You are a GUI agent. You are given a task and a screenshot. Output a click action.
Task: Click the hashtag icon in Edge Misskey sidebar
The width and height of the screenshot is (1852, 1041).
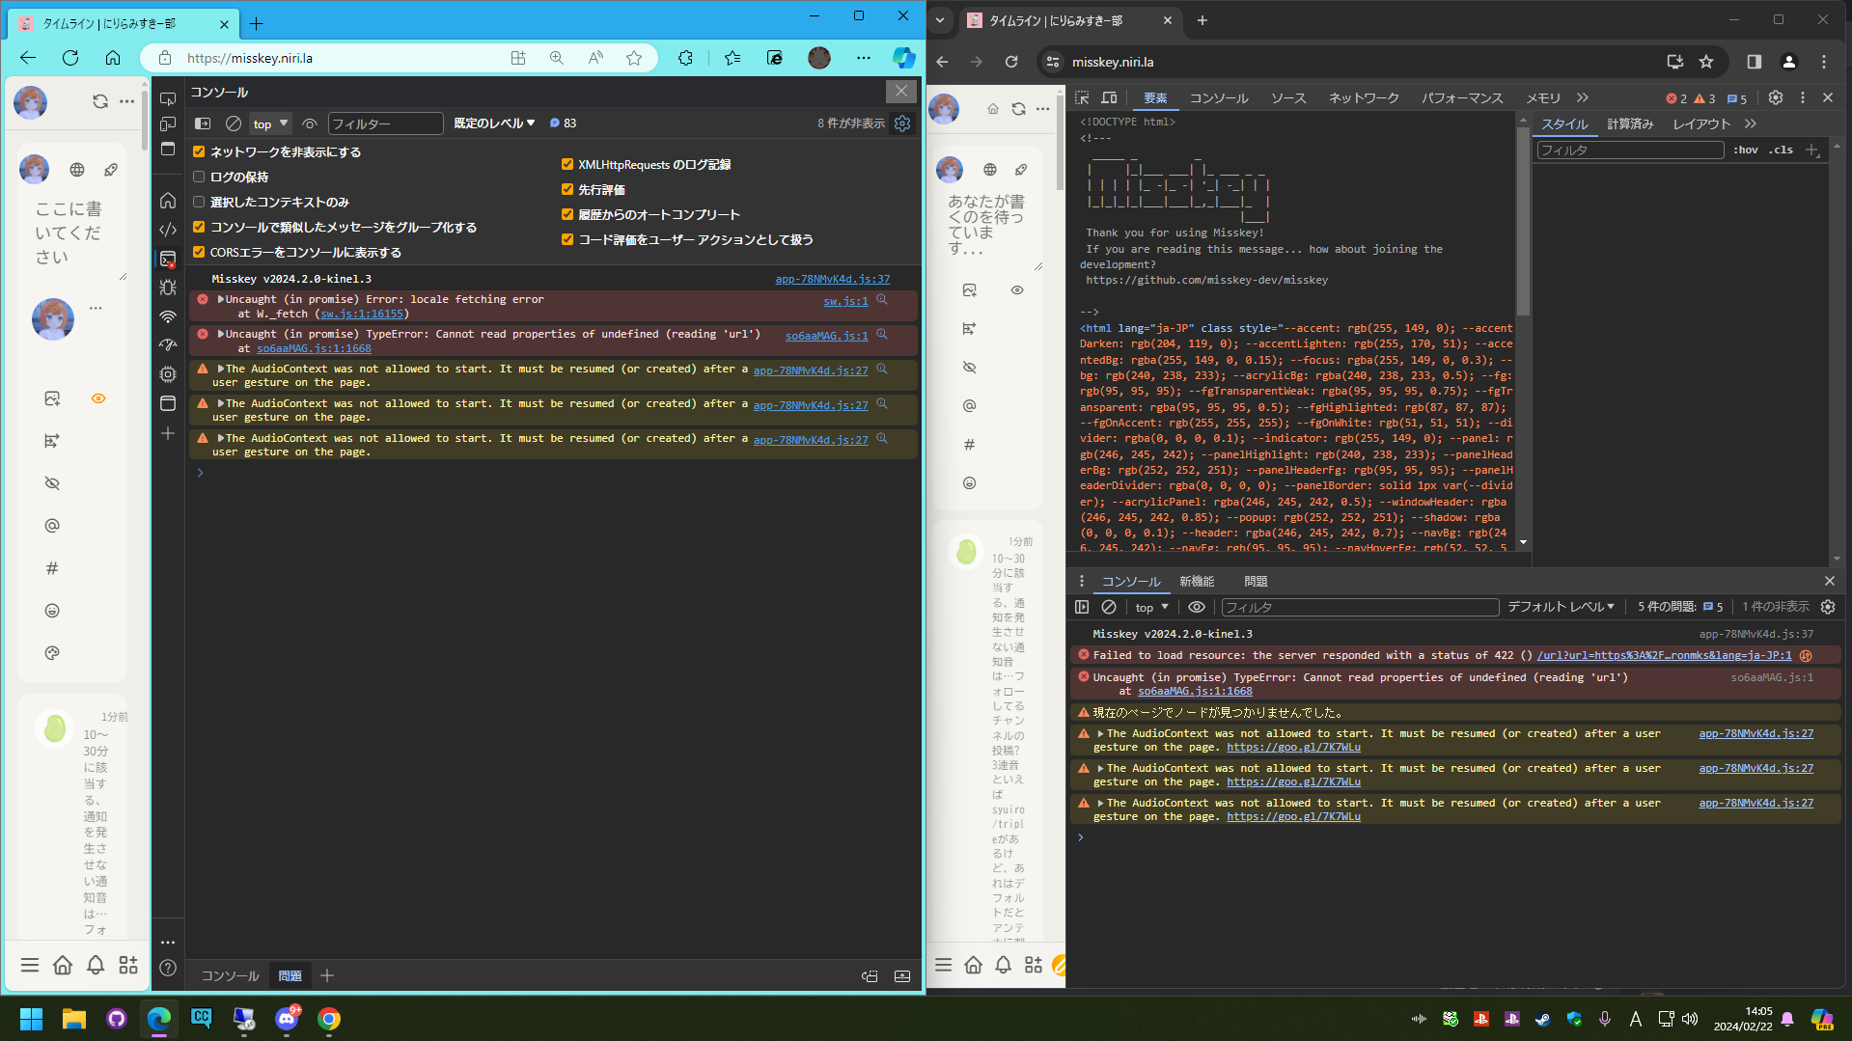(x=52, y=568)
